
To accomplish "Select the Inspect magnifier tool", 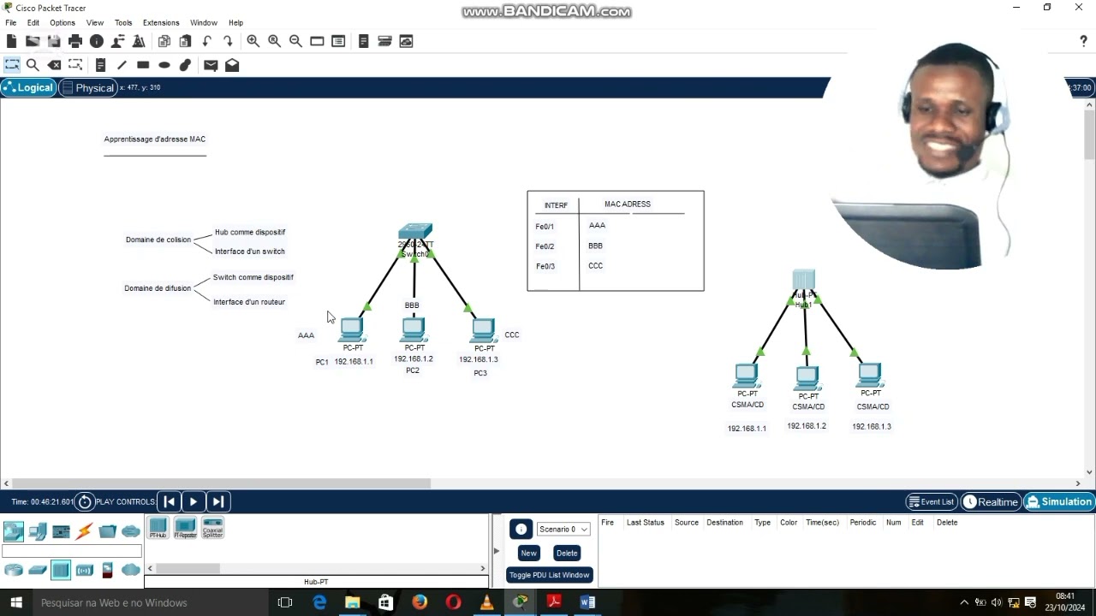I will [x=33, y=65].
